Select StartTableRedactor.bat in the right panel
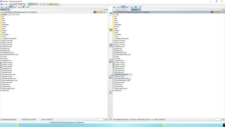 [122, 80]
